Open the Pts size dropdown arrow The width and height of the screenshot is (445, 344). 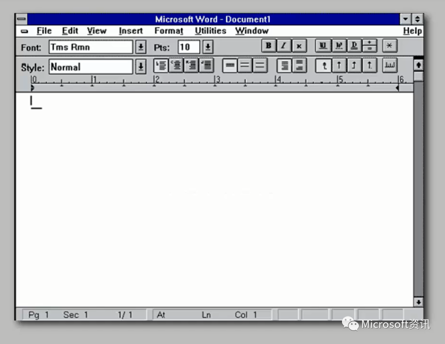(x=208, y=47)
